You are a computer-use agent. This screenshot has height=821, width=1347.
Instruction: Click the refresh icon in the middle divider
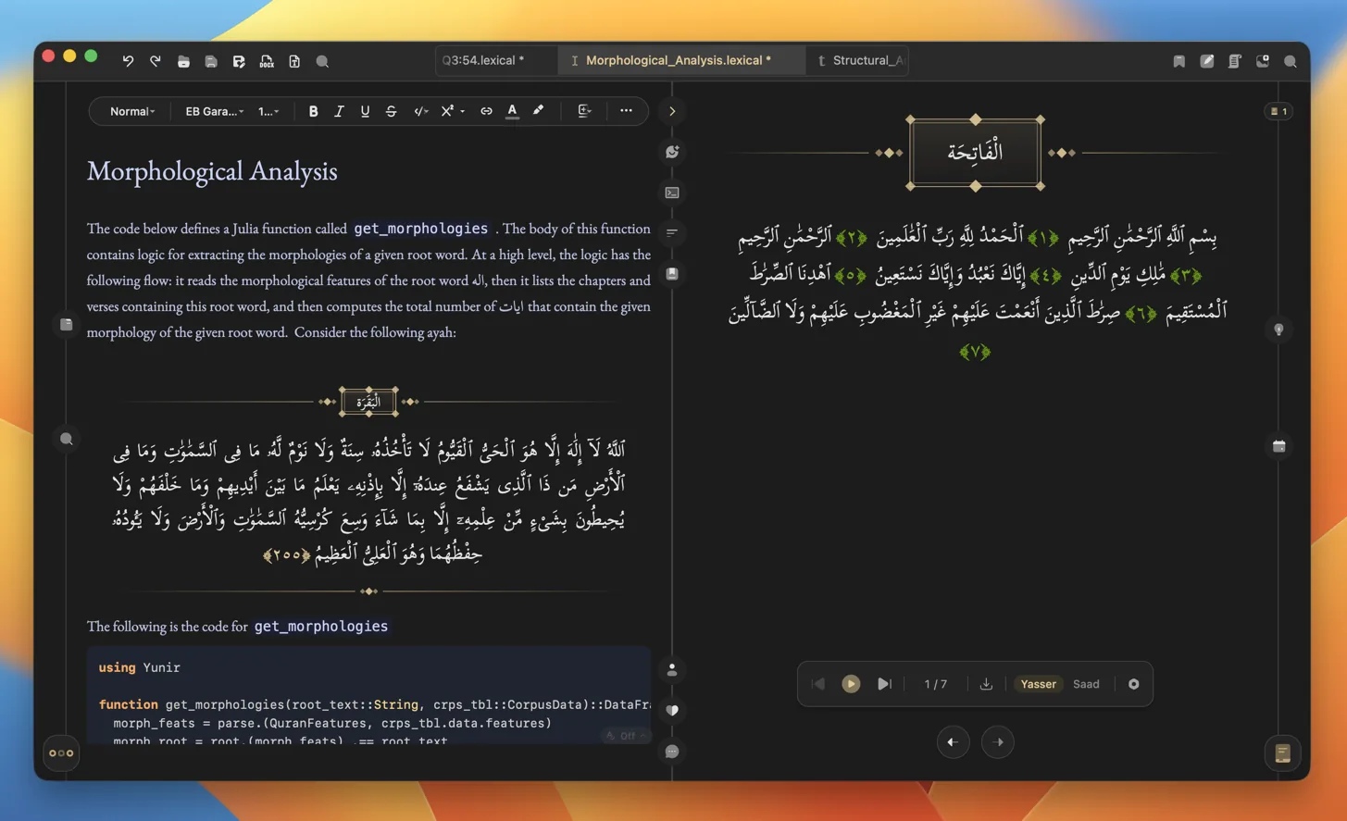tap(672, 152)
